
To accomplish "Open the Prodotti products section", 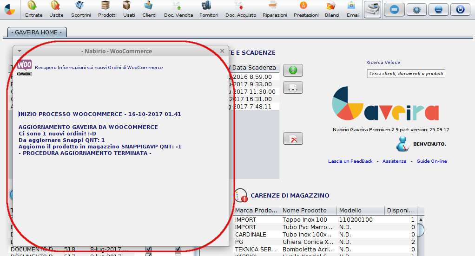I will (x=107, y=9).
